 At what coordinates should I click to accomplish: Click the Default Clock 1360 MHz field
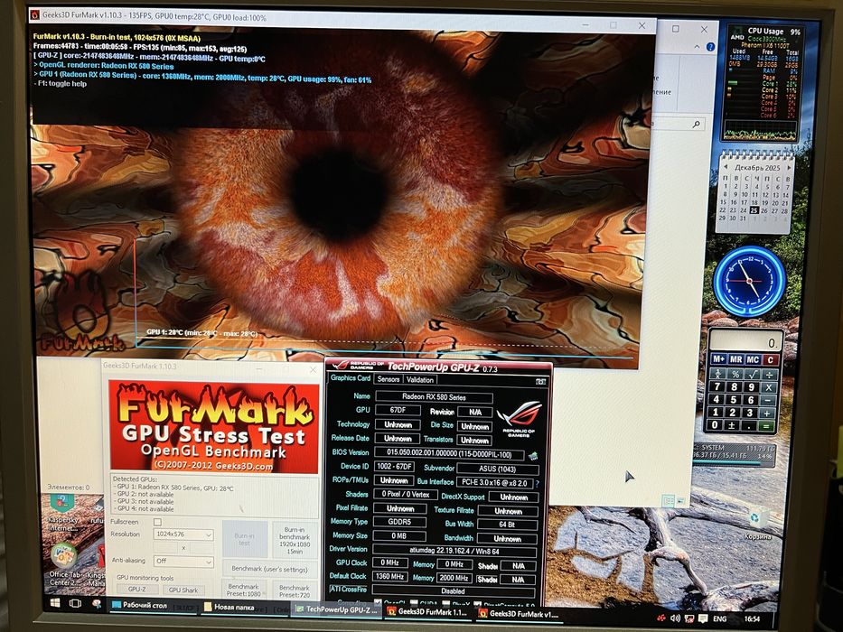pyautogui.click(x=390, y=576)
